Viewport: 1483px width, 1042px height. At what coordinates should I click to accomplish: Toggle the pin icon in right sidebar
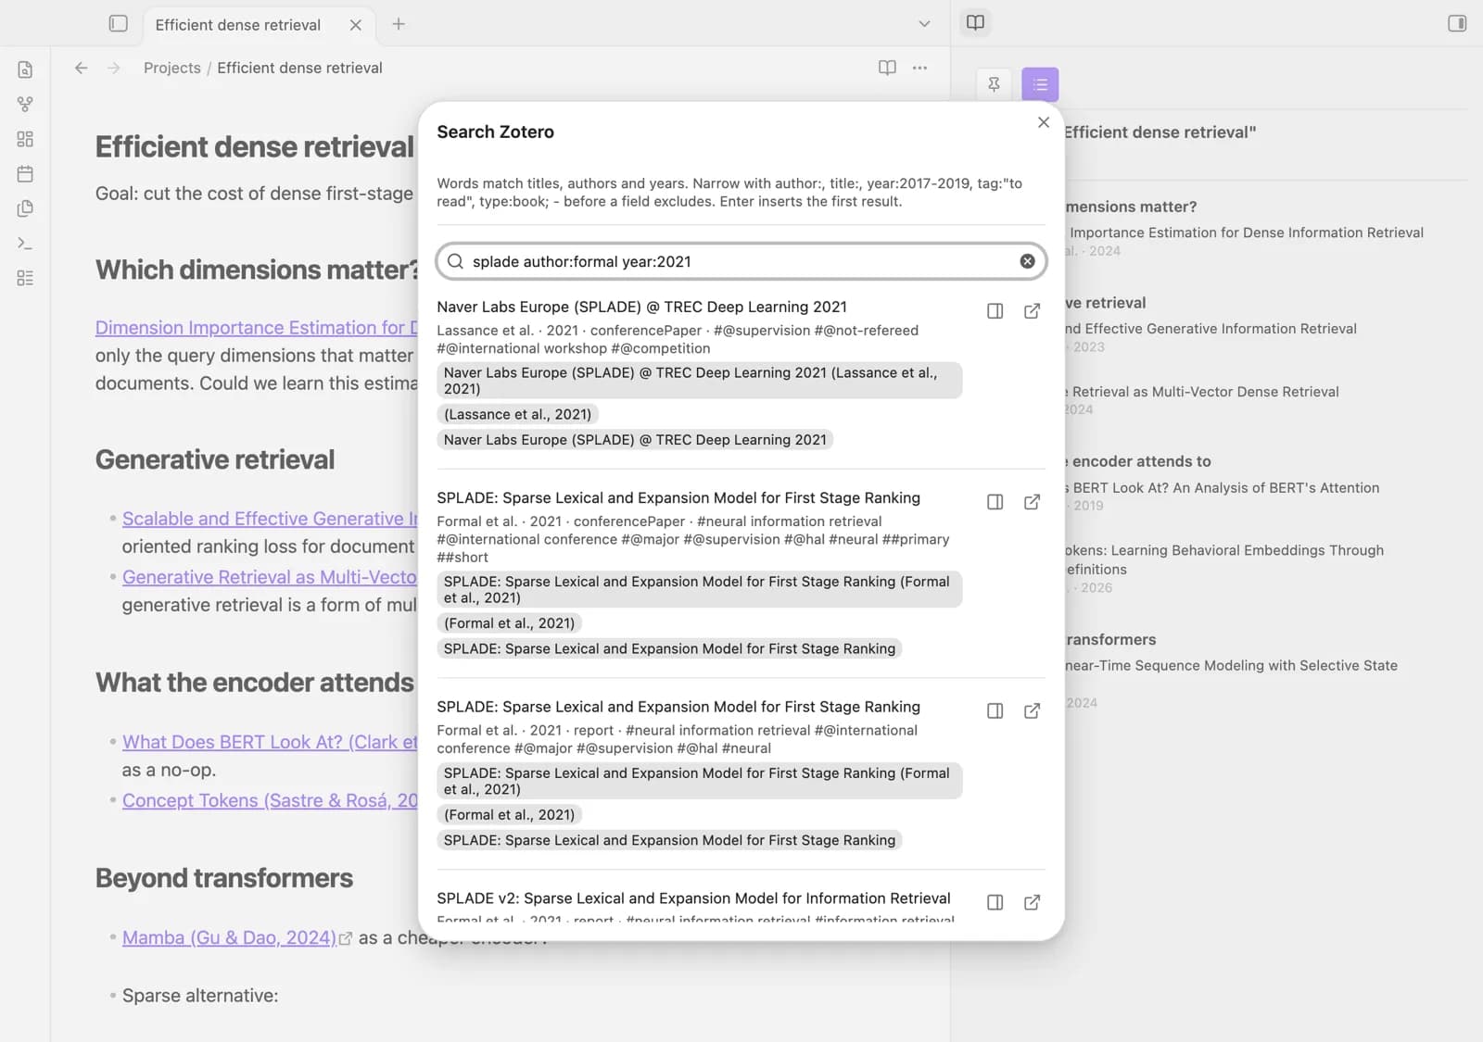click(x=994, y=84)
